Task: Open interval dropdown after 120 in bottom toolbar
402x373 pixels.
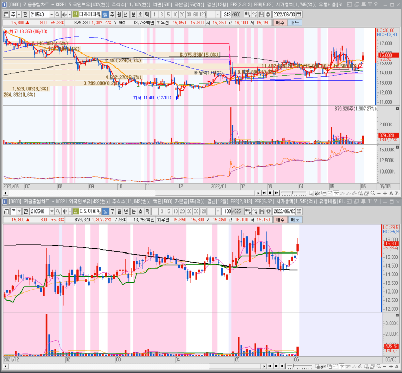Action: (218, 211)
